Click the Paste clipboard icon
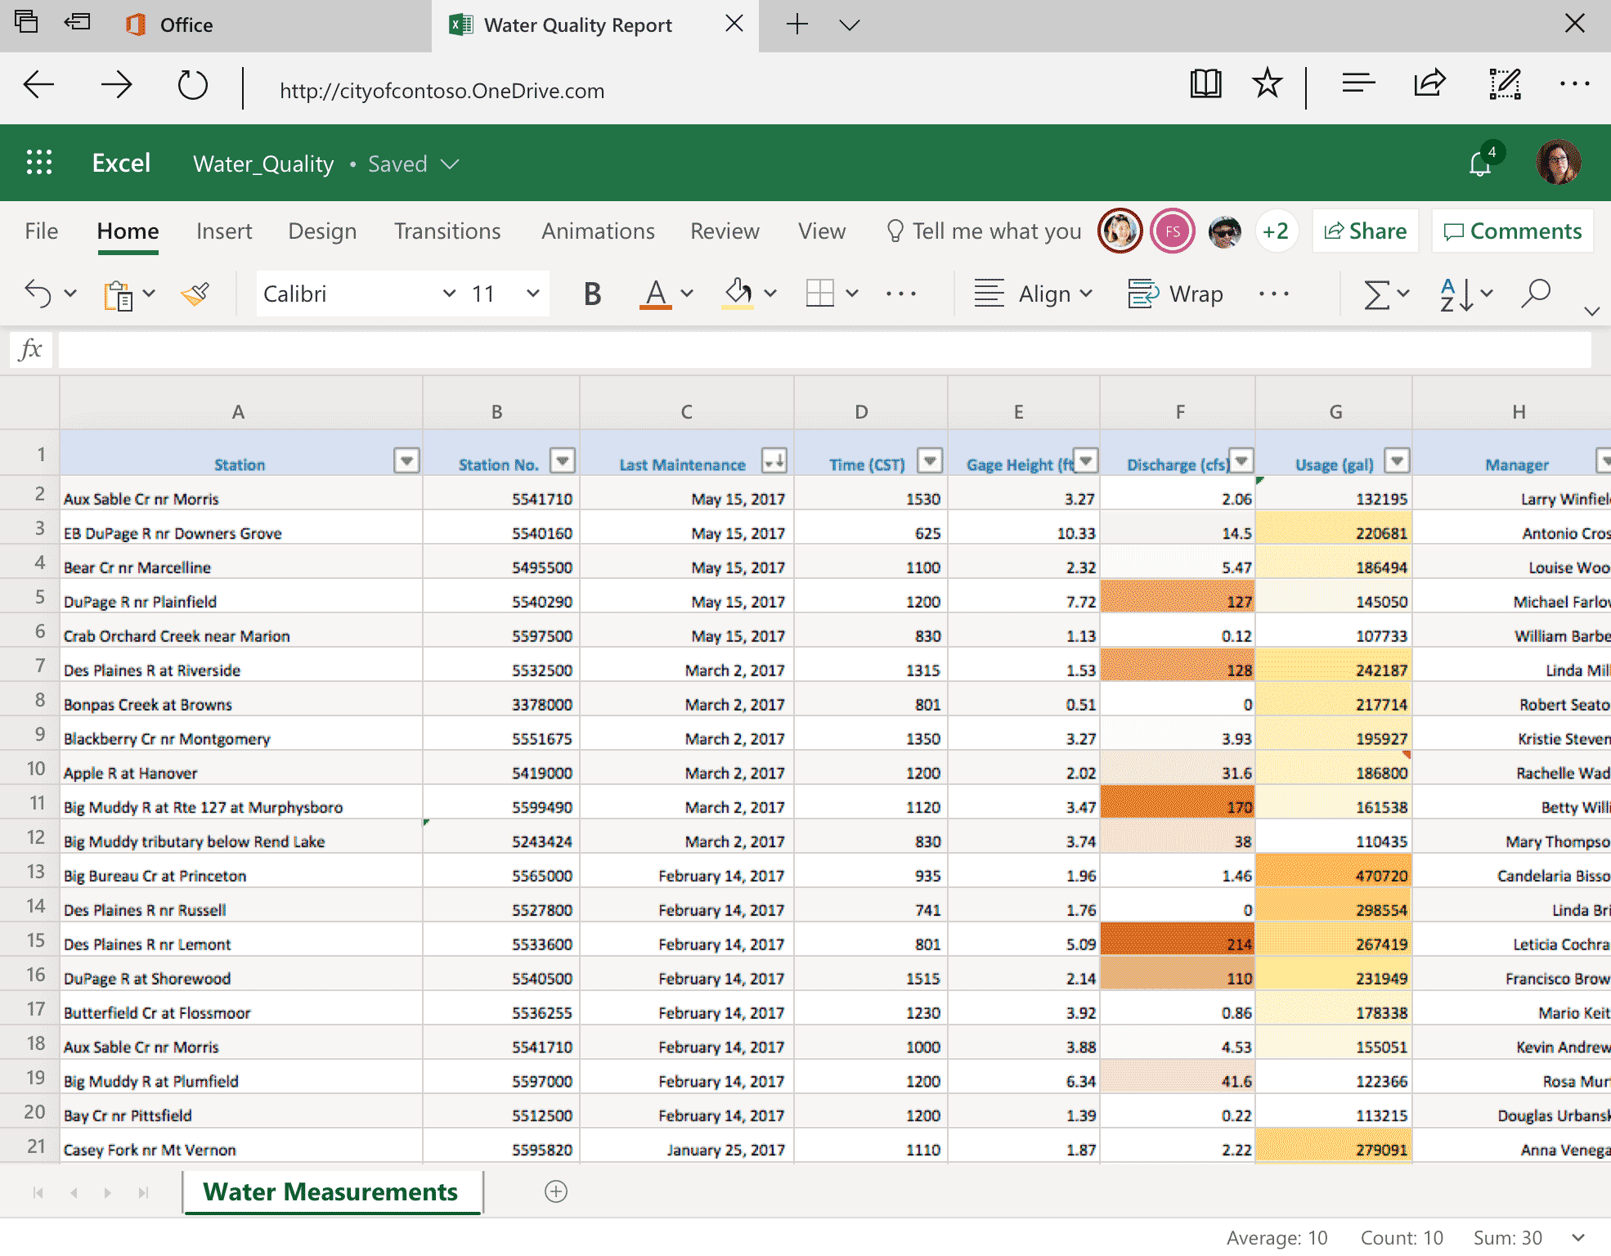 pyautogui.click(x=118, y=294)
